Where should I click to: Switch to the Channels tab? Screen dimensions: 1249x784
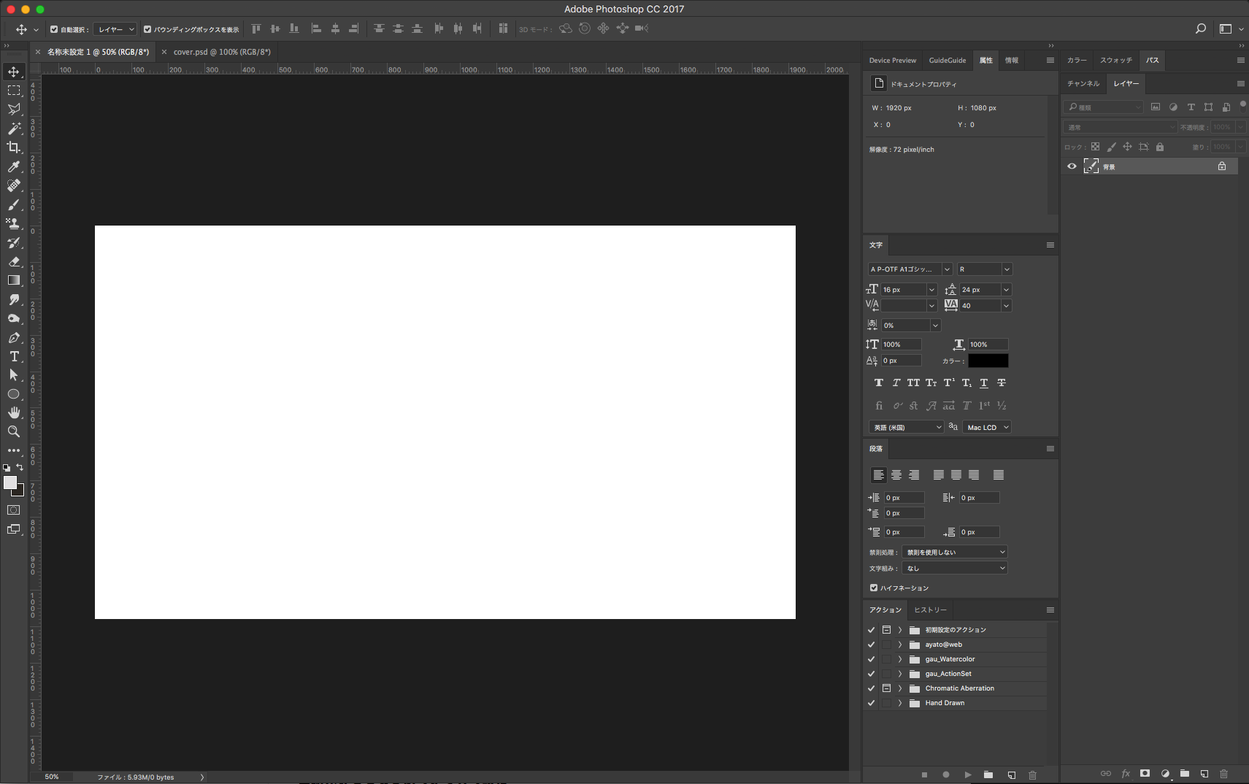[1083, 83]
